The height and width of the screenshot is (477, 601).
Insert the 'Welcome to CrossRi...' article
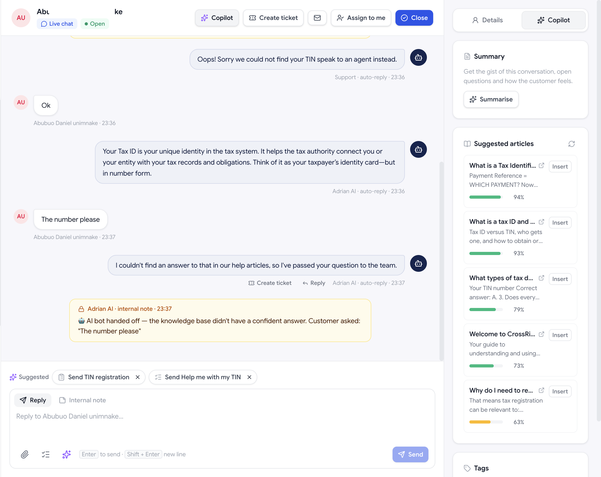point(560,335)
